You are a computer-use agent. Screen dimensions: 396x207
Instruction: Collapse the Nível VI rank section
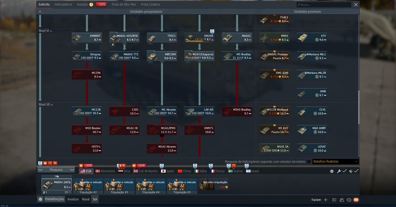46,31
